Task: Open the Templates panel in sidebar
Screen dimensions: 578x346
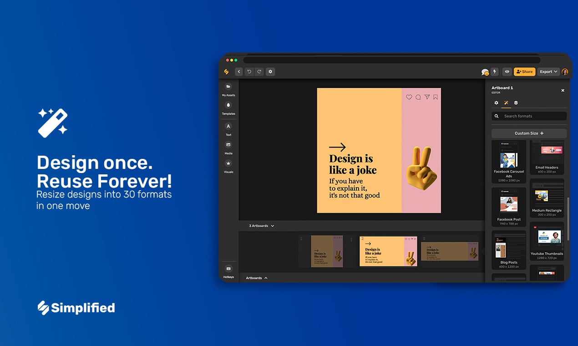Action: [228, 105]
